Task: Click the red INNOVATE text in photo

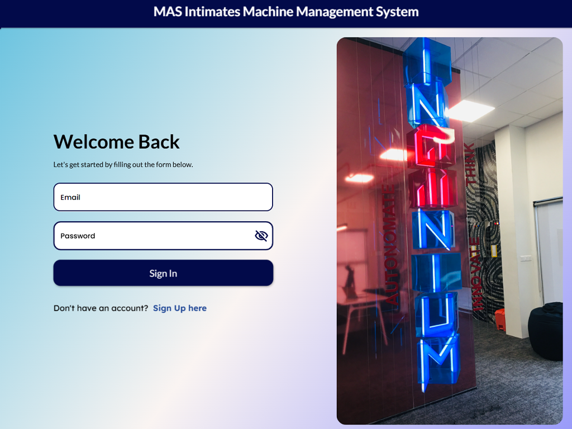Action: (x=476, y=274)
